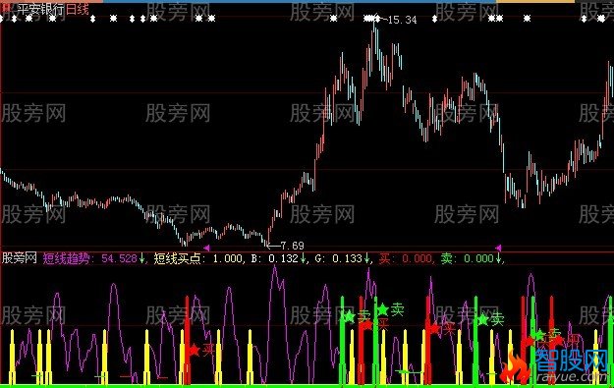Click the 15.34 high price label
The width and height of the screenshot is (614, 388).
pos(402,20)
